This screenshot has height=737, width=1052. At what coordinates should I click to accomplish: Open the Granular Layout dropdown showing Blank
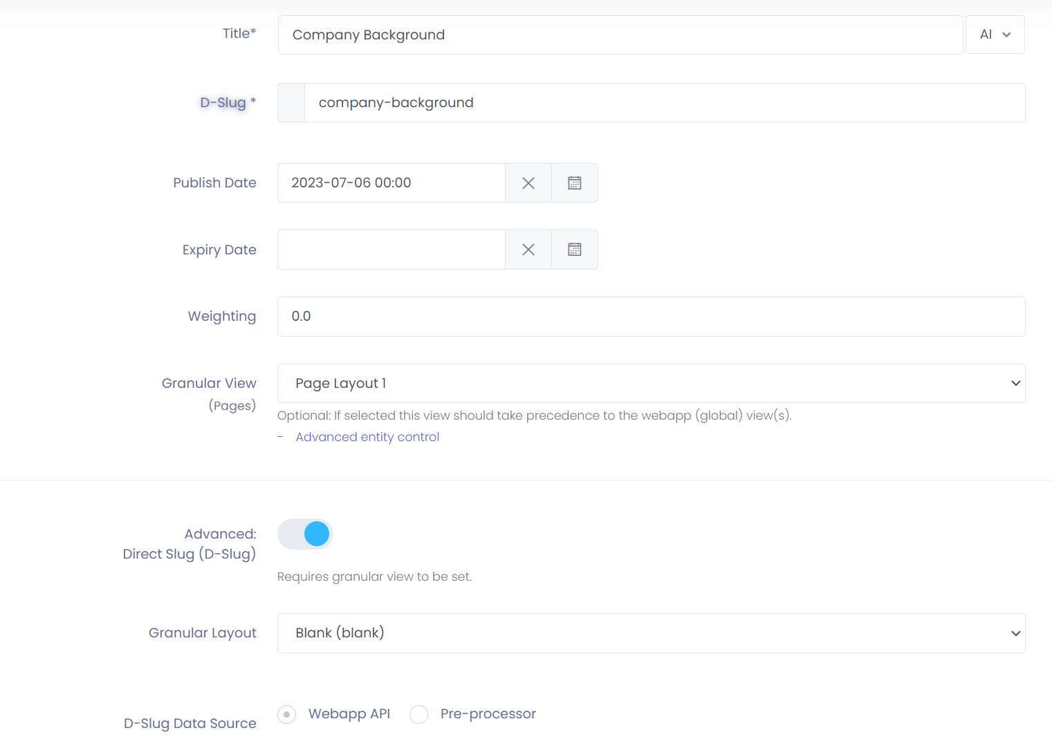pos(650,633)
